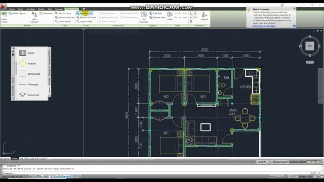The width and height of the screenshot is (324, 182).
Task: Open the Medium Detail level dropdown
Action: [x=281, y=162]
